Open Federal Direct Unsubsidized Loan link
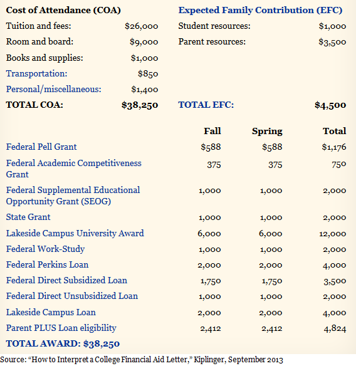This screenshot has width=356, height=366. point(72,296)
